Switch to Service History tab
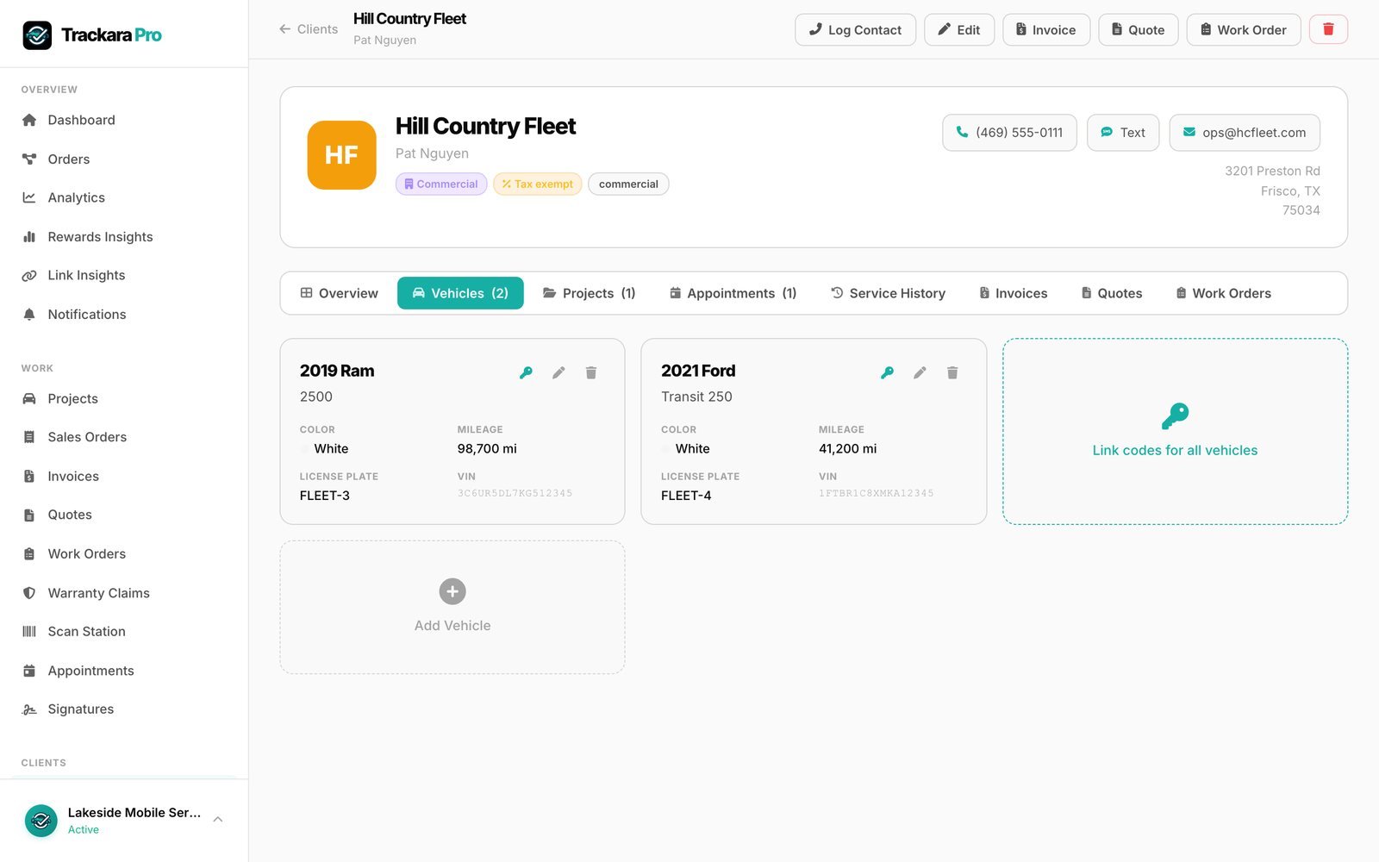 coord(889,293)
